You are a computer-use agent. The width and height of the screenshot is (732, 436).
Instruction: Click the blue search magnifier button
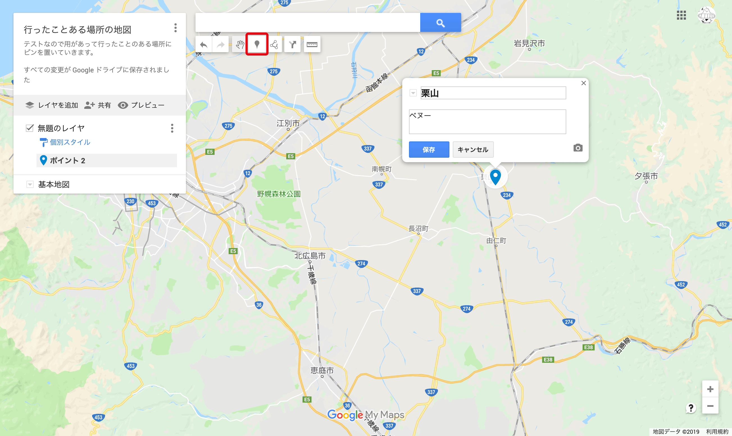tap(440, 23)
